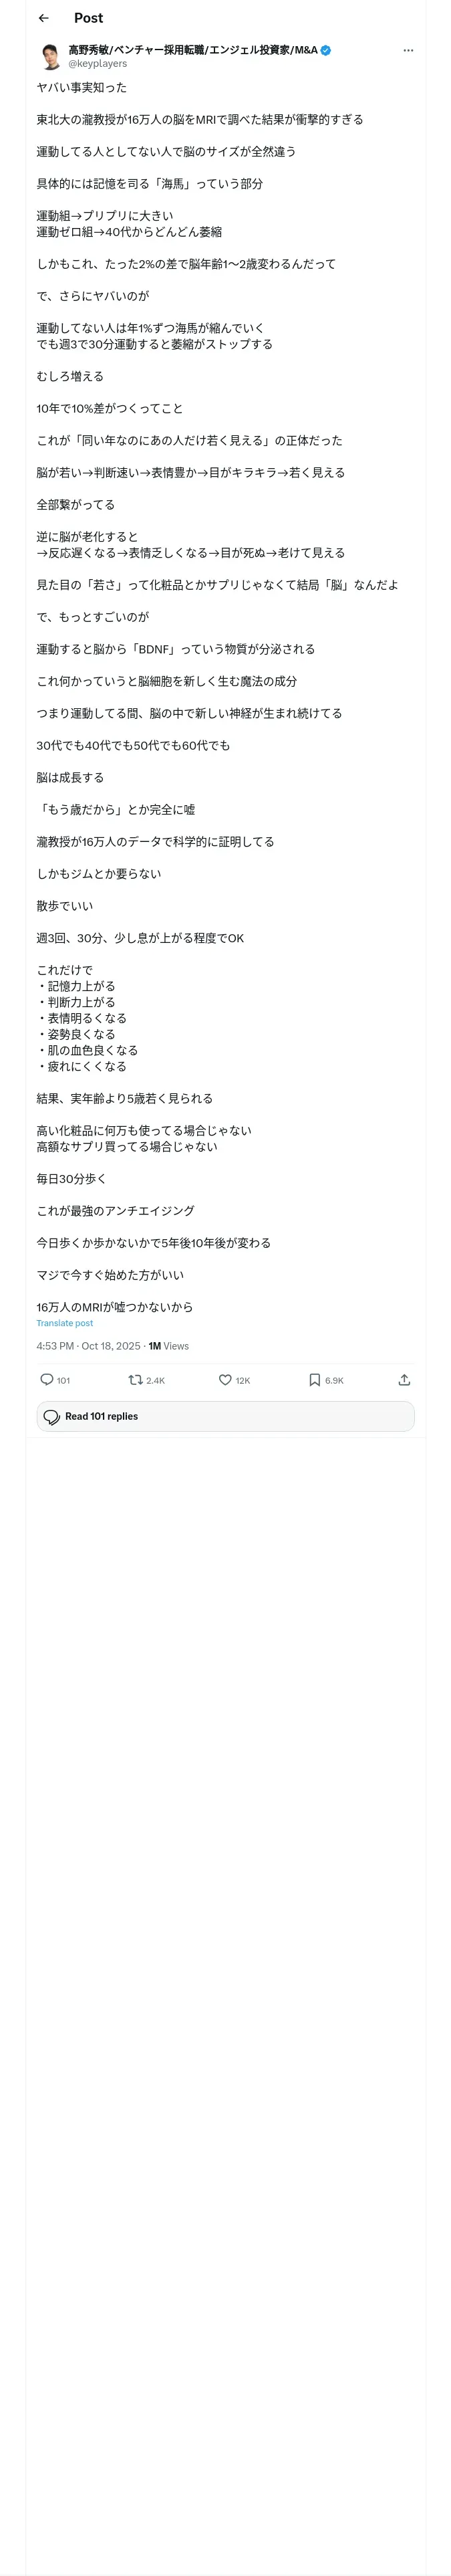The image size is (451, 2576).
Task: Bookmark this post
Action: tap(314, 1379)
